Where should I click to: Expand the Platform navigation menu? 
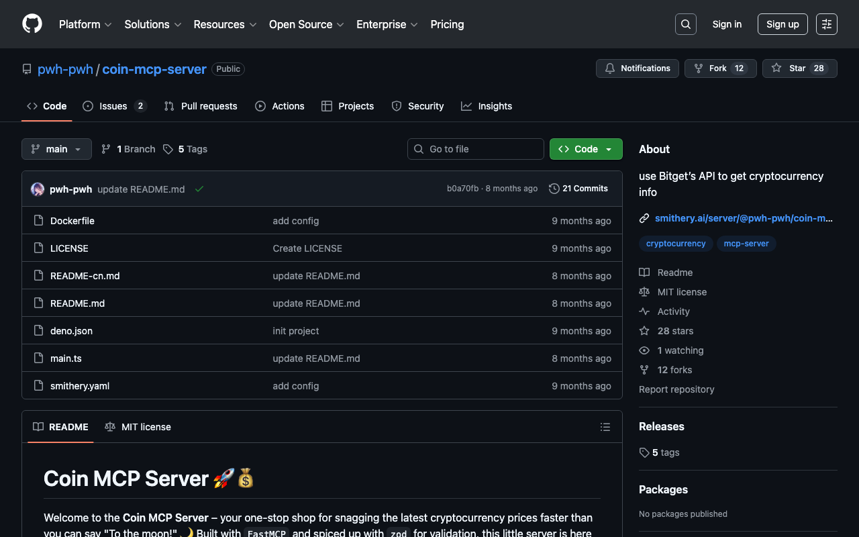pos(85,24)
